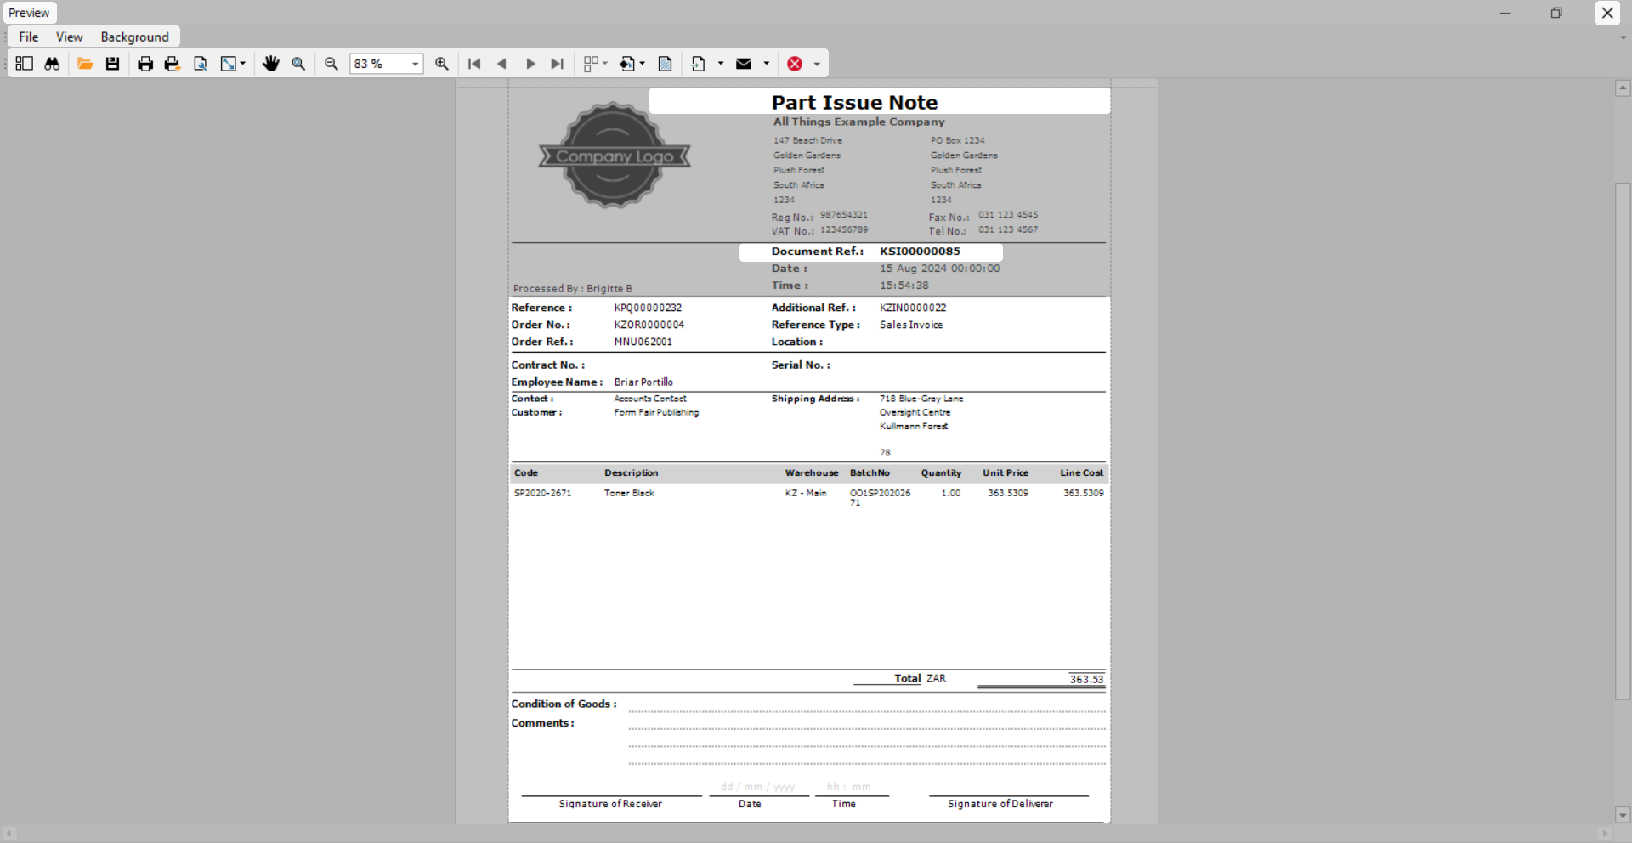Click the "Signature of Deliverer" label
The image size is (1632, 843).
coord(1000,804)
